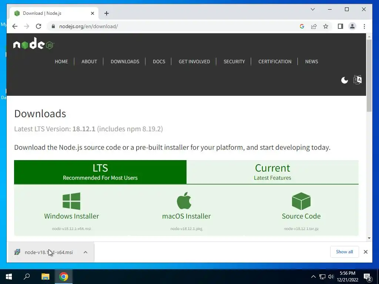Expand options for downloaded msi file

[85, 252]
